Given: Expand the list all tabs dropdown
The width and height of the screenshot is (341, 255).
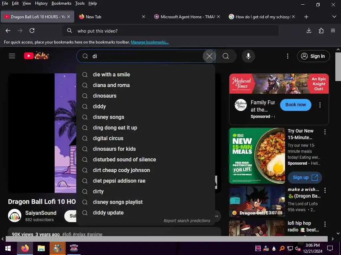Looking at the screenshot, I should tap(334, 17).
